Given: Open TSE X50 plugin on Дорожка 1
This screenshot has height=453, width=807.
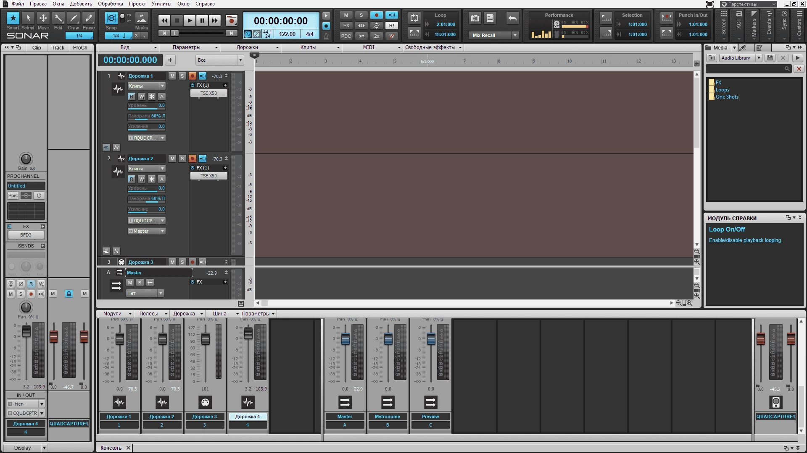Looking at the screenshot, I should 208,93.
